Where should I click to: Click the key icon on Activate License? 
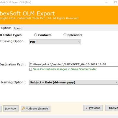tap(23, 109)
